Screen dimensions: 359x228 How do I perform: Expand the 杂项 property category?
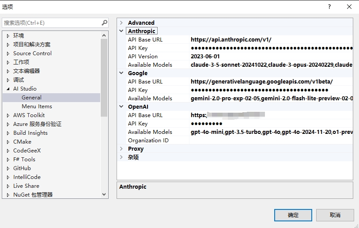(121, 157)
